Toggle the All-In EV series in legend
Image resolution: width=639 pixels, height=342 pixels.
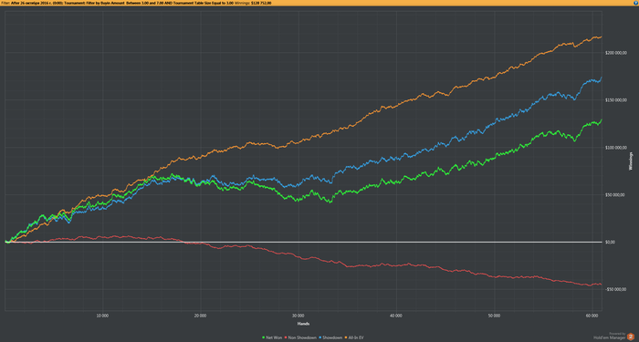click(354, 338)
